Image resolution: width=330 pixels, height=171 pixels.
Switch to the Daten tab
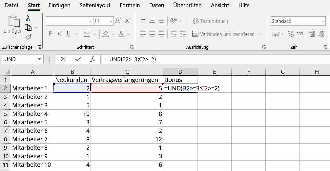pos(156,5)
